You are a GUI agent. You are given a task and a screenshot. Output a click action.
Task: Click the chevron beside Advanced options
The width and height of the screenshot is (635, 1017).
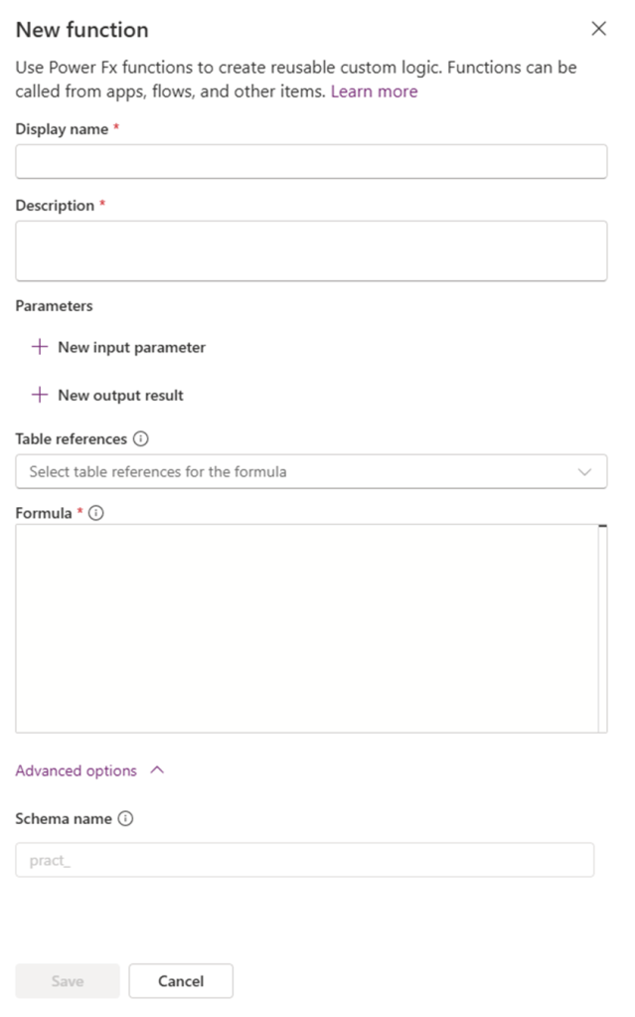pyautogui.click(x=156, y=770)
